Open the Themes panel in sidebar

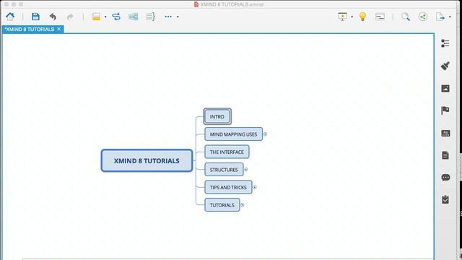pos(445,133)
